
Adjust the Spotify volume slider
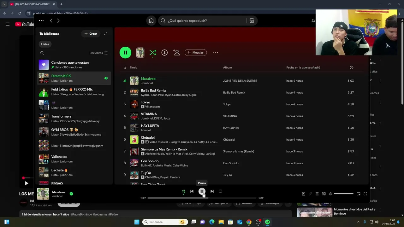344,194
